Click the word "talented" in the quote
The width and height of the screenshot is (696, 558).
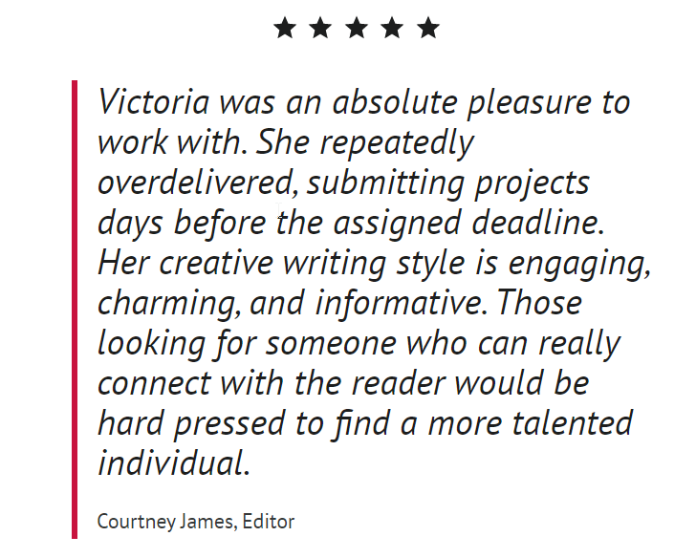click(x=572, y=423)
